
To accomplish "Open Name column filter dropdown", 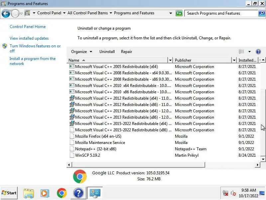I will [x=170, y=60].
